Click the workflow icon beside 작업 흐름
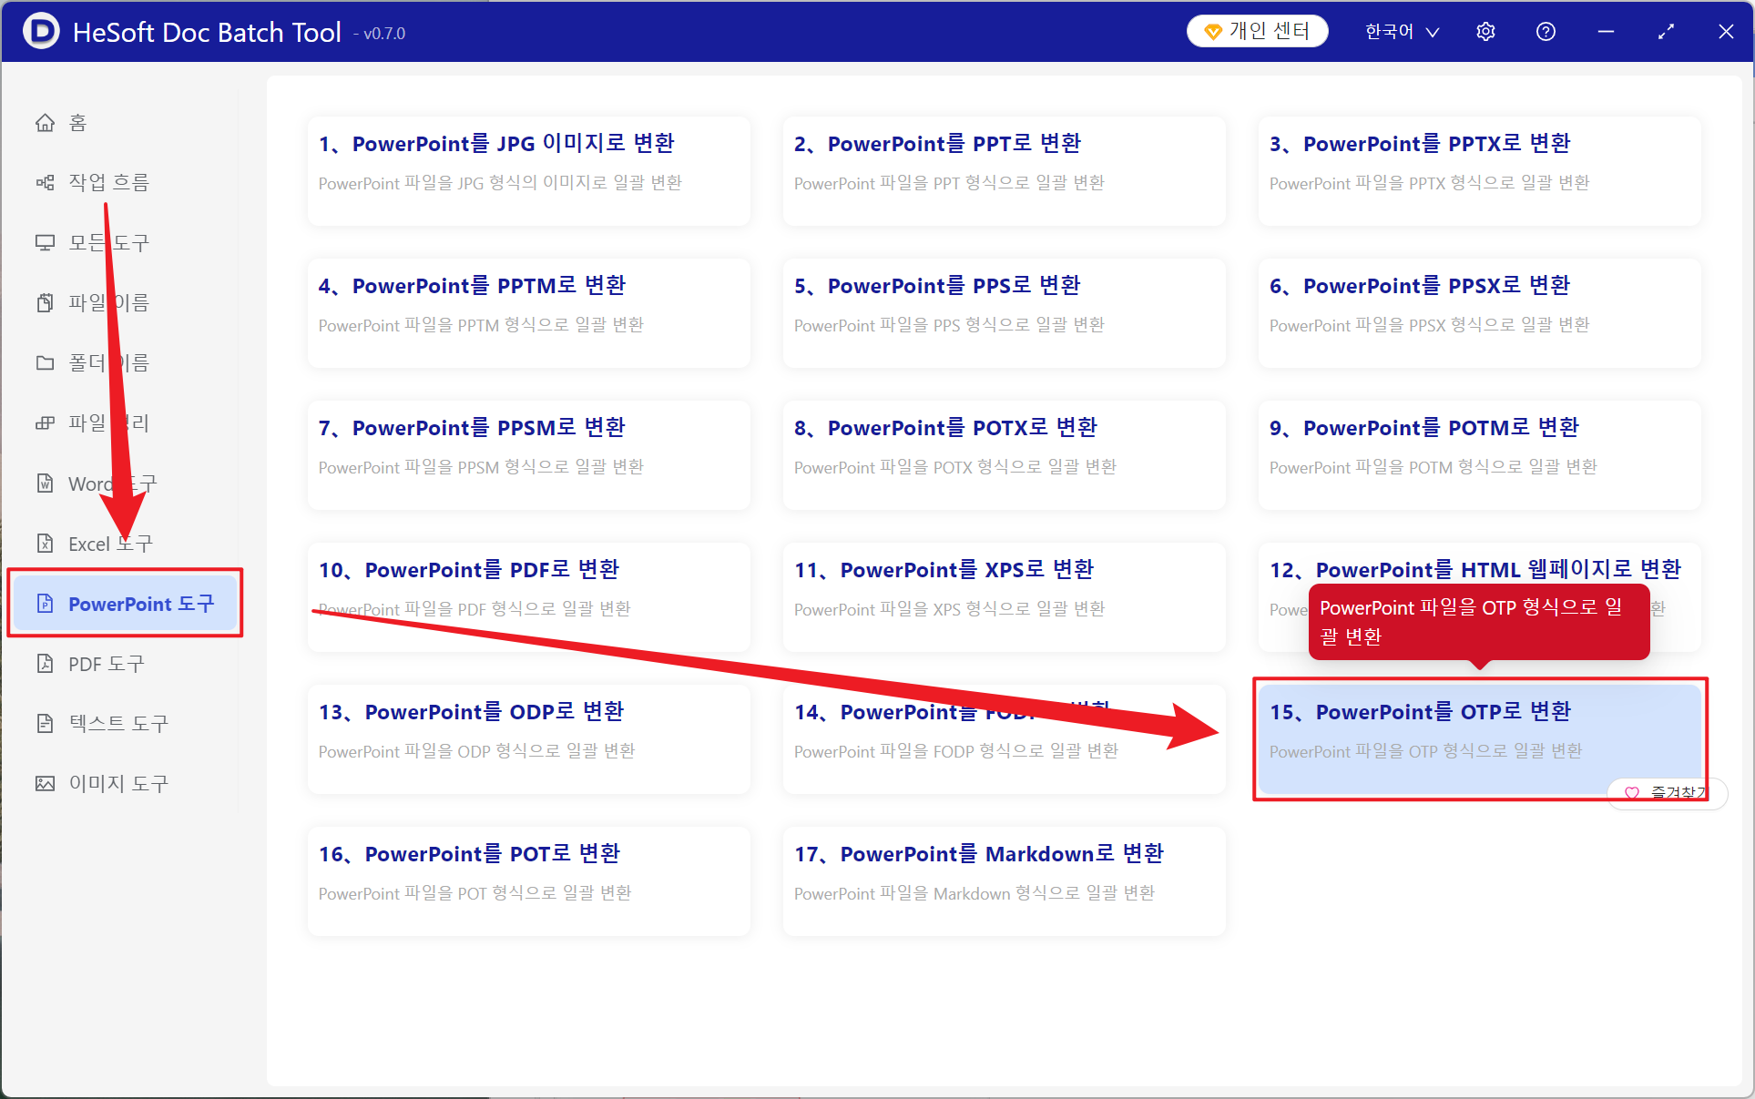The height and width of the screenshot is (1099, 1755). pos(45,183)
